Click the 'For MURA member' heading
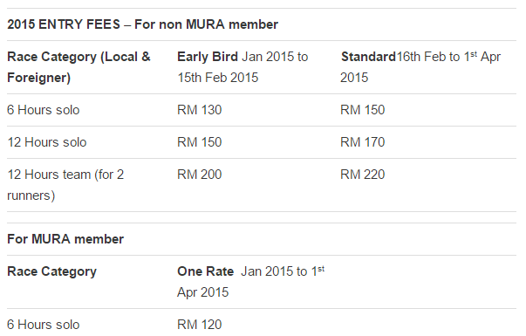Screen dimensions: 526x336 [x=65, y=239]
